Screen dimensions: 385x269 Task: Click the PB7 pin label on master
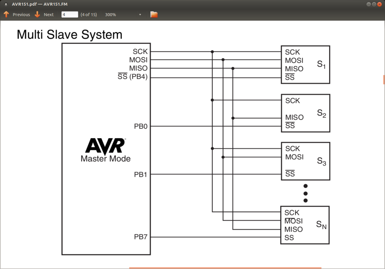(x=141, y=237)
